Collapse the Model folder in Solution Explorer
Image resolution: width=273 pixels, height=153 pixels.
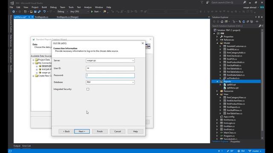[x=217, y=43]
